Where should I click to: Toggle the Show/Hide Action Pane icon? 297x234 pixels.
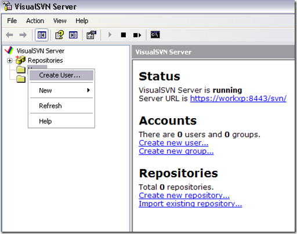click(x=73, y=35)
